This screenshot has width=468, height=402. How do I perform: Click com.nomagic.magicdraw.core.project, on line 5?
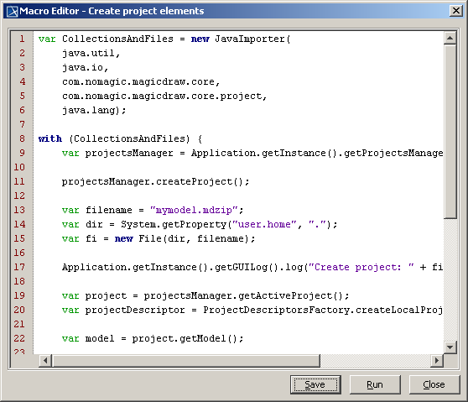164,97
